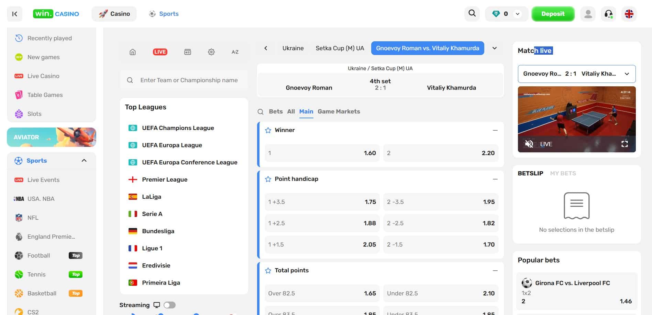Enable the Streaming toggle switch
652x315 pixels.
point(169,305)
